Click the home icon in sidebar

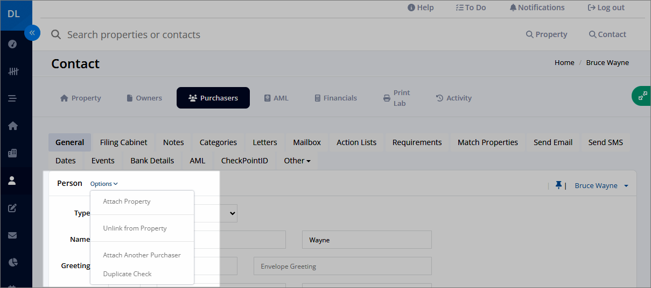[x=13, y=126]
